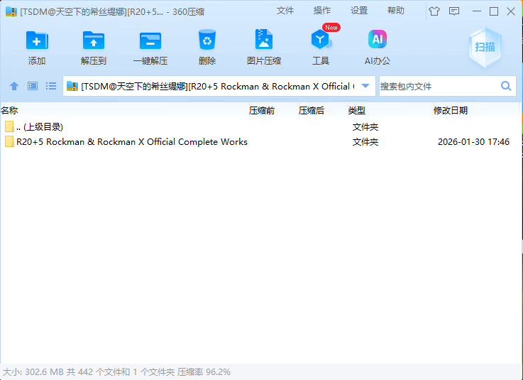Switch to the list view icon
523x380 pixels.
pos(50,86)
